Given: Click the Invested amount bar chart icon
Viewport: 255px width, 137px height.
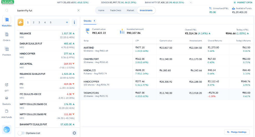Looking at the screenshot, I should pyautogui.click(x=122, y=31).
